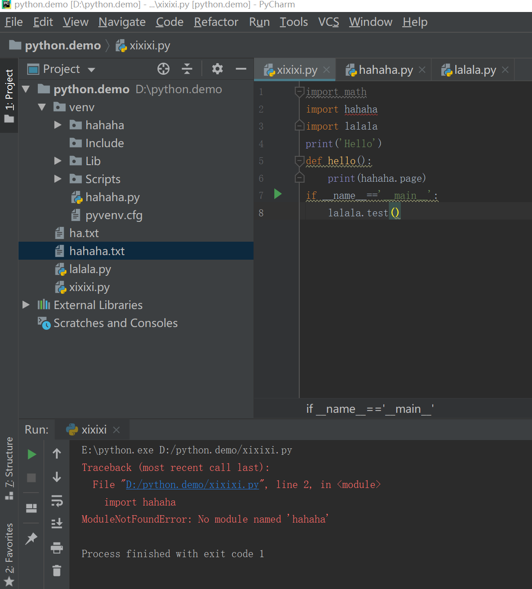Select lalala.py in project tree
The height and width of the screenshot is (589, 532).
90,269
